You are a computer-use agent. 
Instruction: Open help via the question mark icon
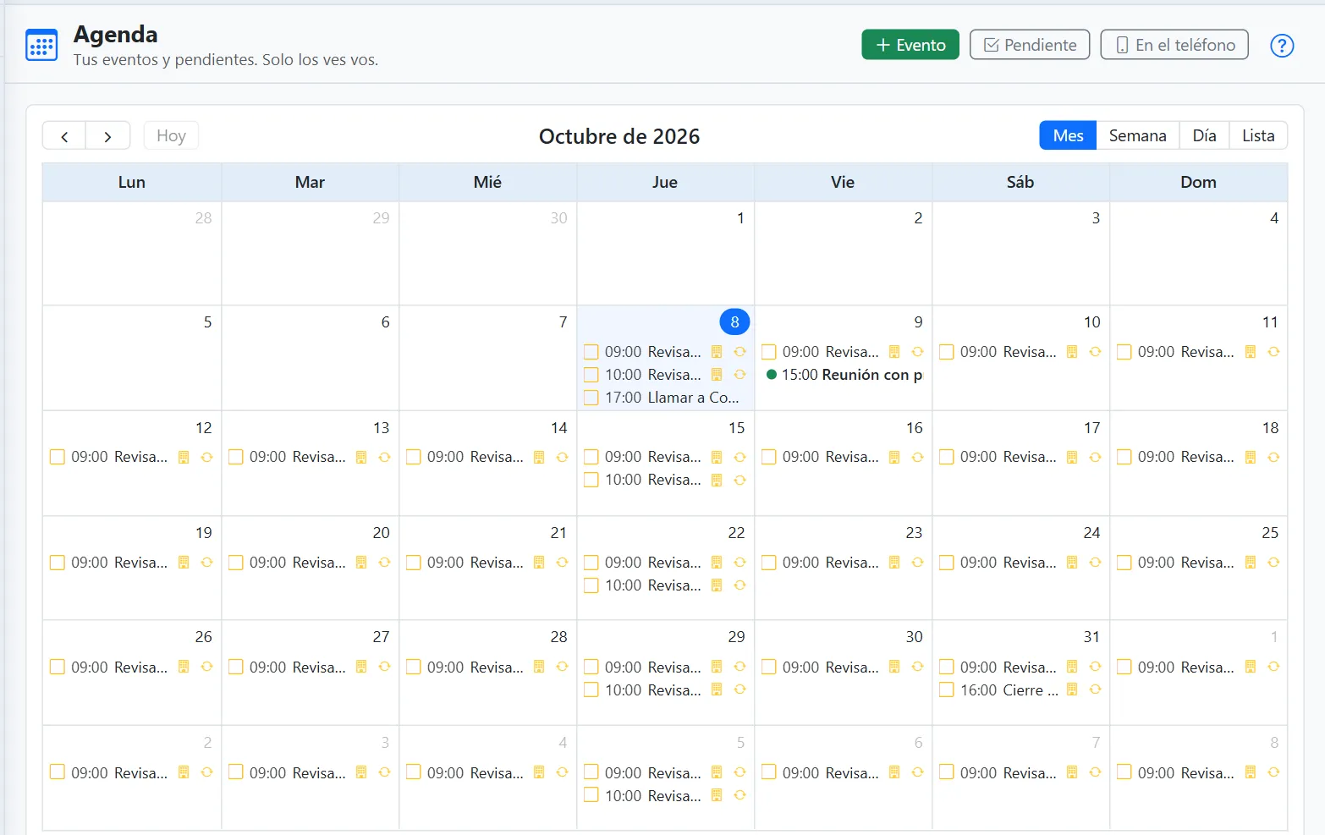pos(1282,45)
